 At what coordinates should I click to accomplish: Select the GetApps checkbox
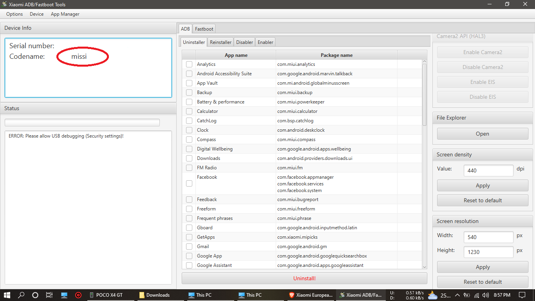point(189,237)
